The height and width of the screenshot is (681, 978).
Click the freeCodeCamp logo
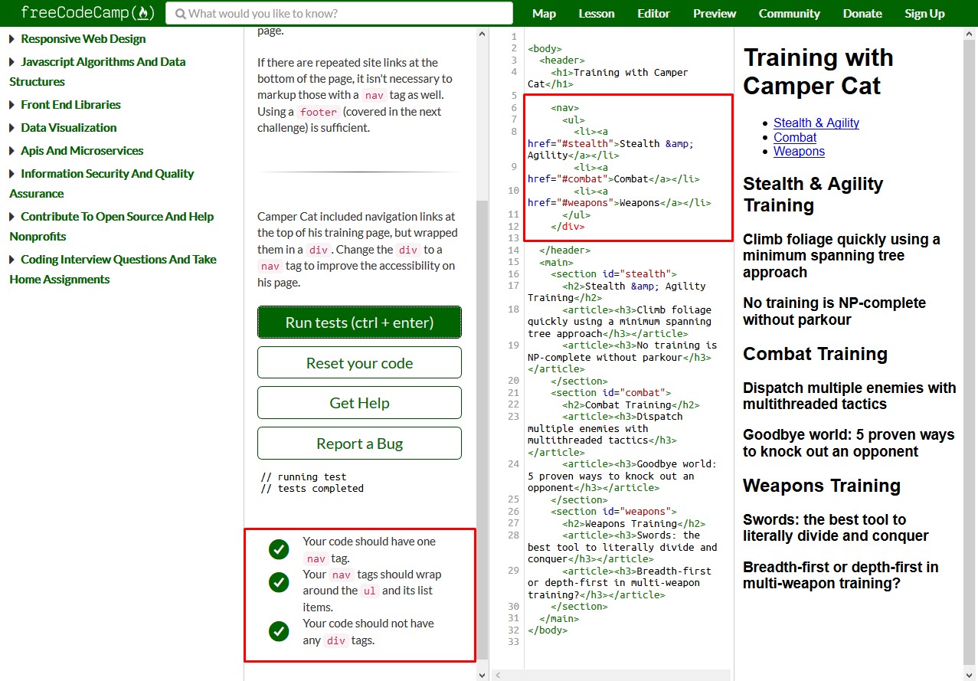[x=88, y=12]
